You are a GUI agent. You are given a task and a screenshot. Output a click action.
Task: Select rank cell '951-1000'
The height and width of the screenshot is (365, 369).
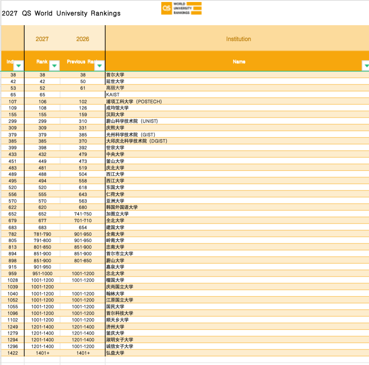(42, 274)
